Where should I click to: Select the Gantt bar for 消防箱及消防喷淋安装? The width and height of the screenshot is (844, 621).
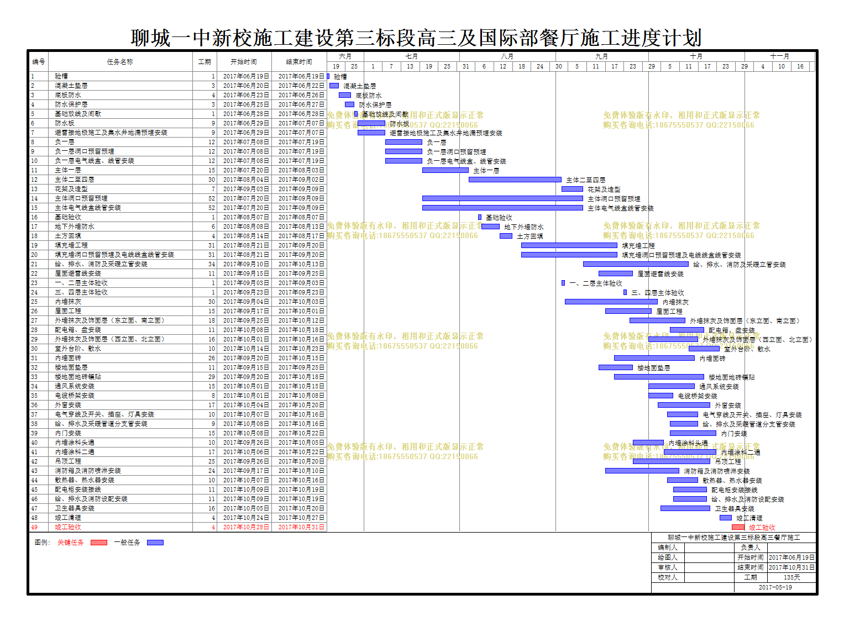point(642,471)
